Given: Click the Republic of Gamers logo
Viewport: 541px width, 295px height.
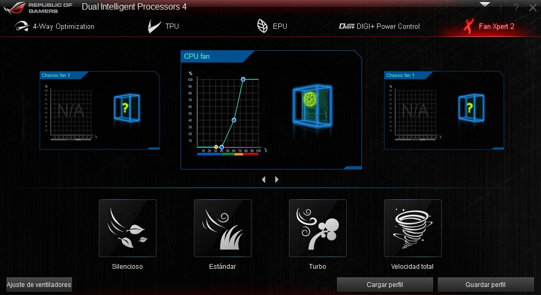Looking at the screenshot, I should tap(37, 8).
